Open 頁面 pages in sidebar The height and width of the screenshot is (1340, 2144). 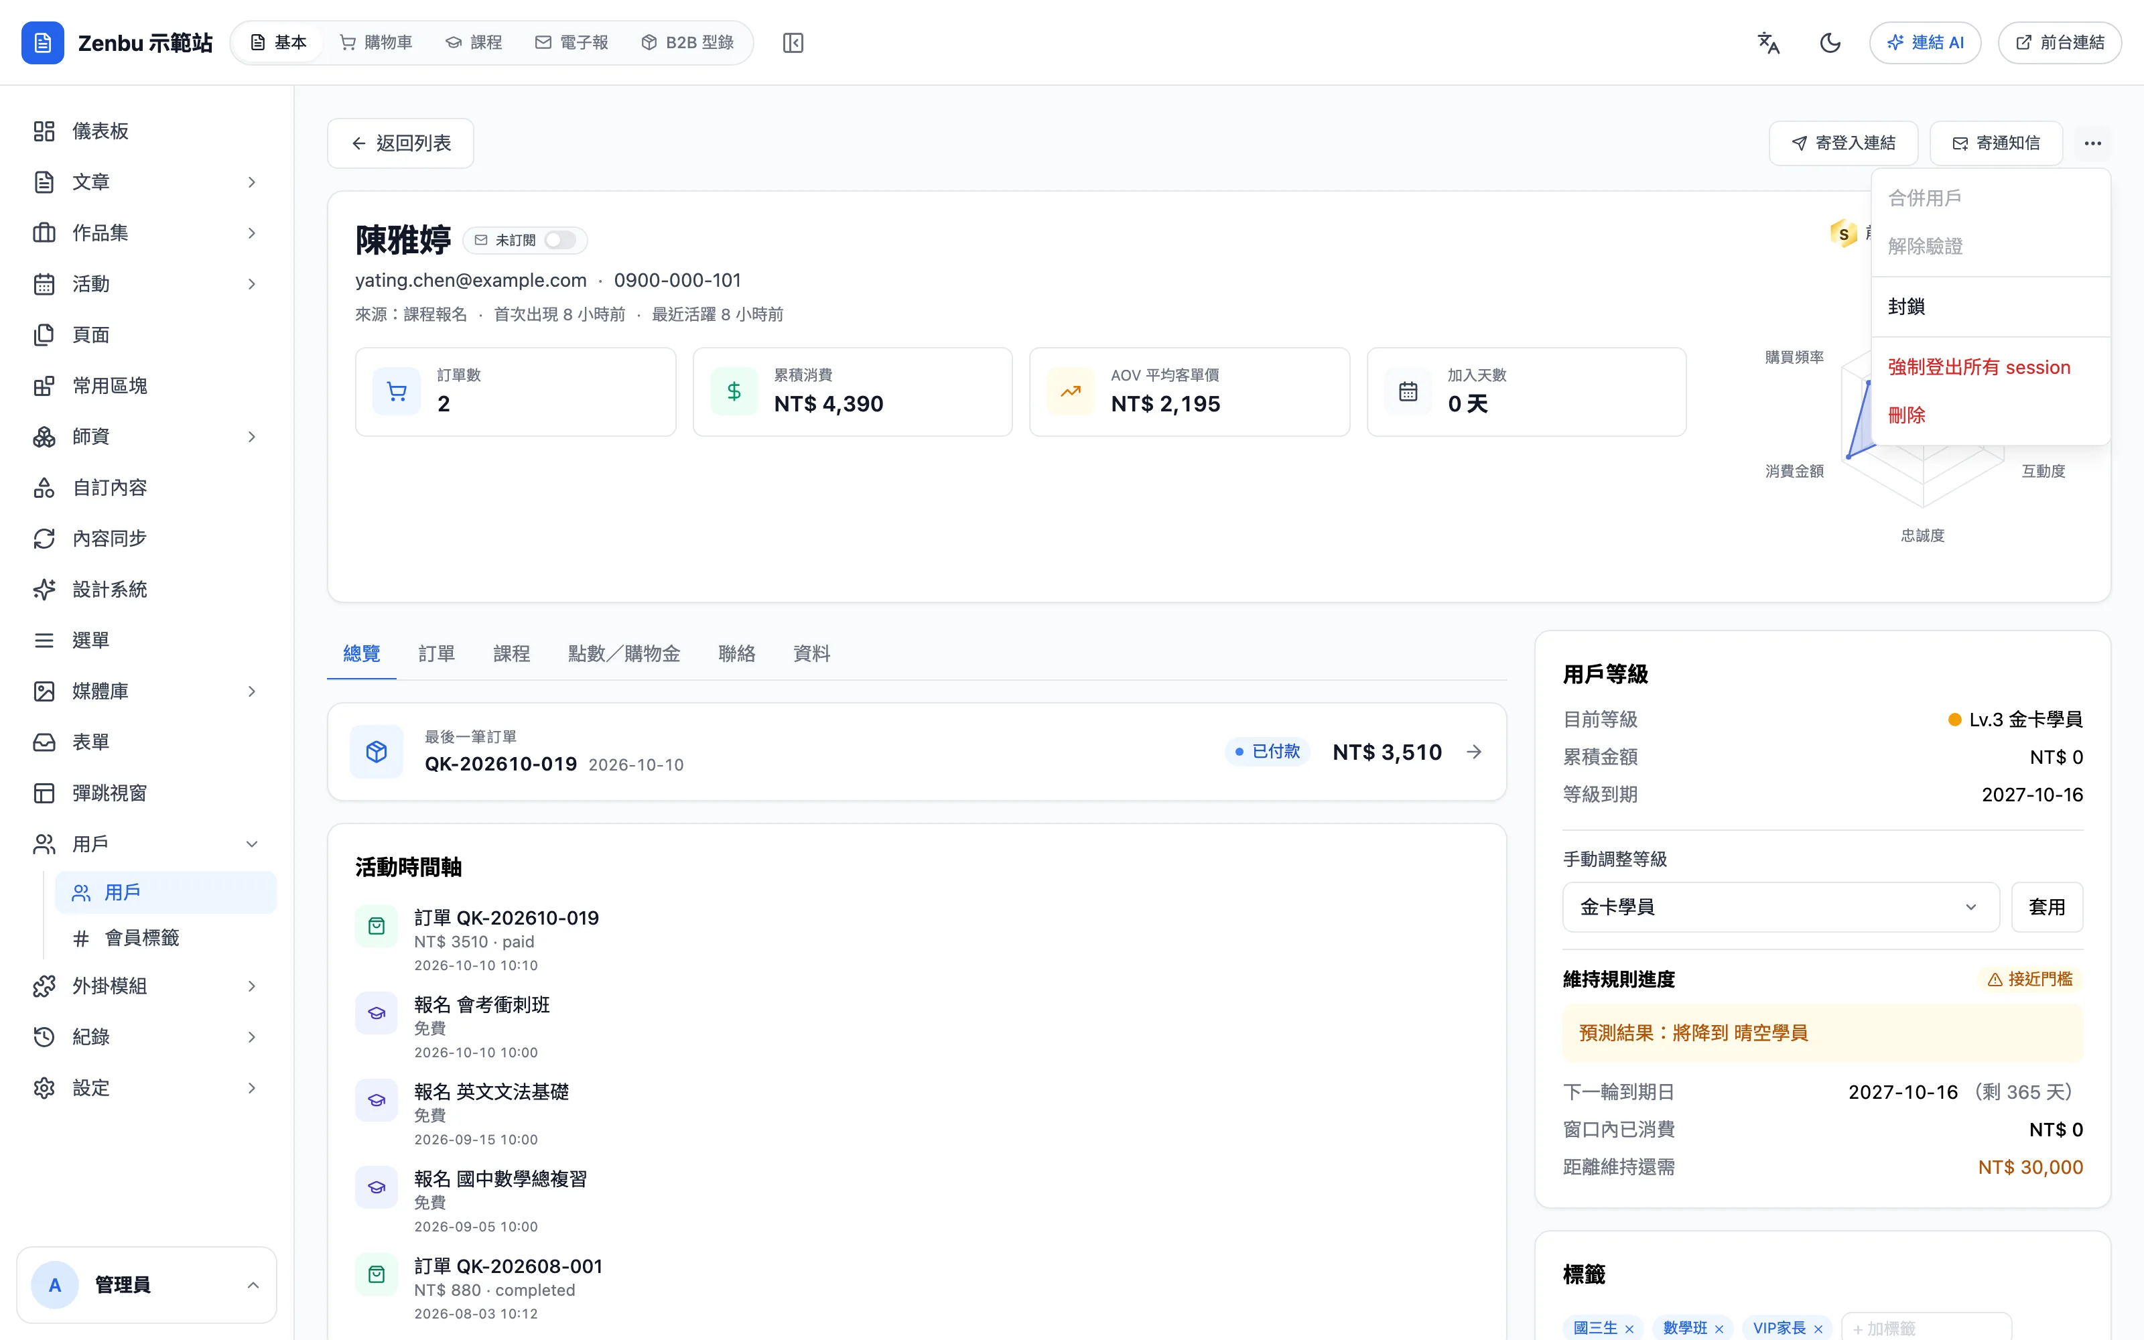[146, 335]
